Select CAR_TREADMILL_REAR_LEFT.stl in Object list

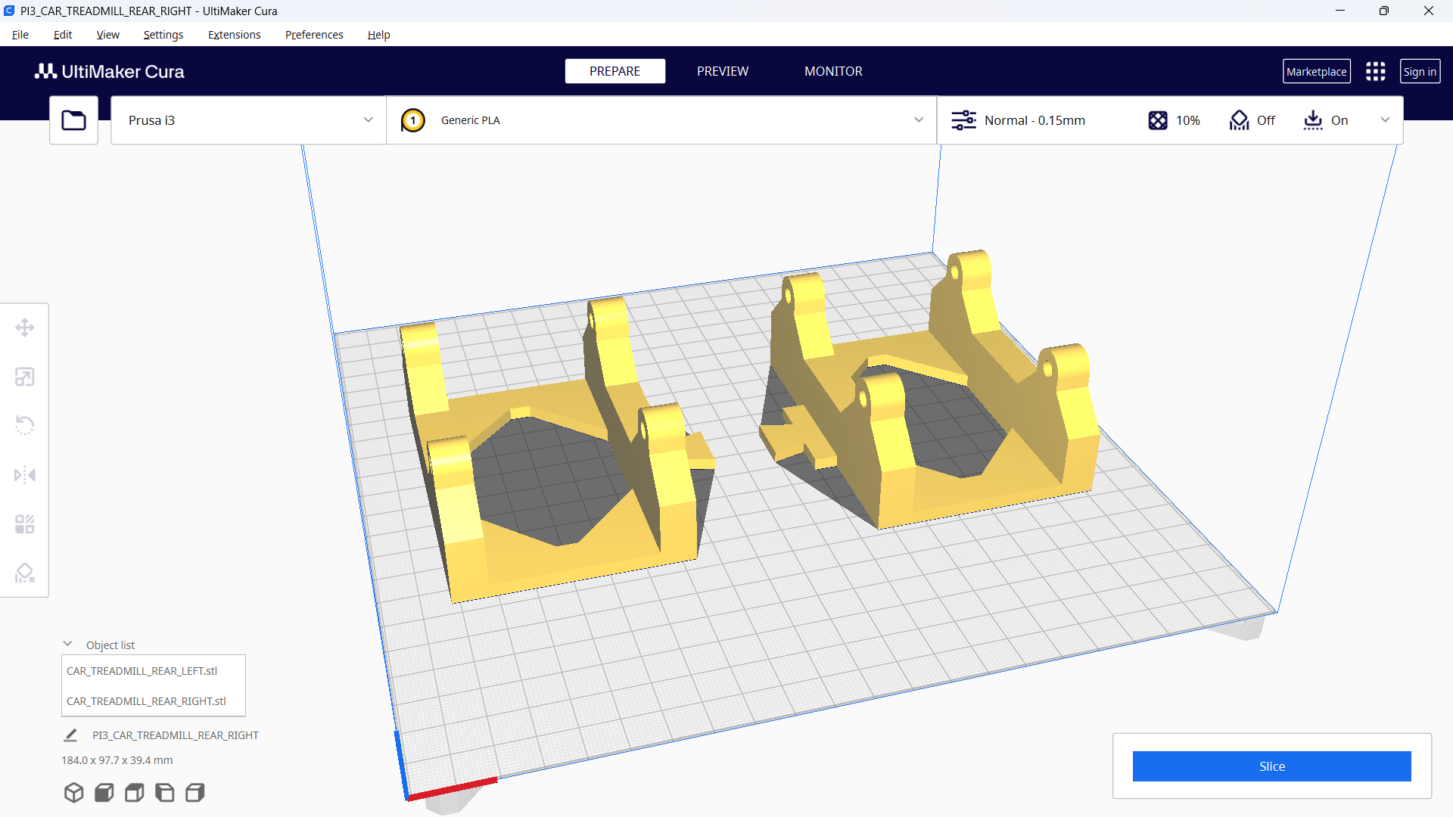coord(142,670)
